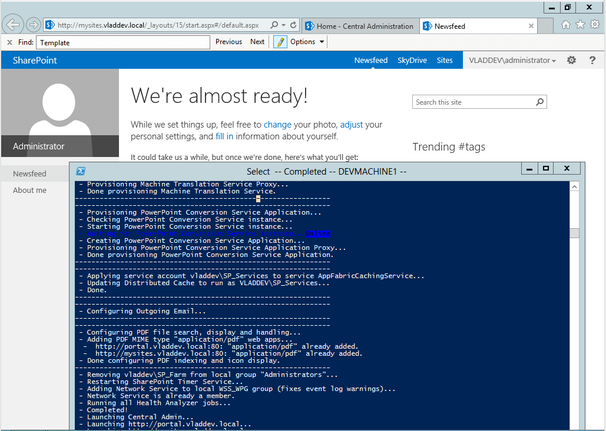This screenshot has height=431, width=606.
Task: Click Previous in the Find bar
Action: click(229, 42)
